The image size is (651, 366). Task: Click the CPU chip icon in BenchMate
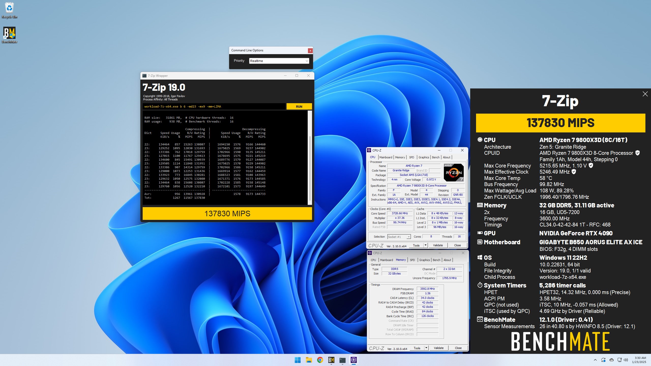click(480, 140)
